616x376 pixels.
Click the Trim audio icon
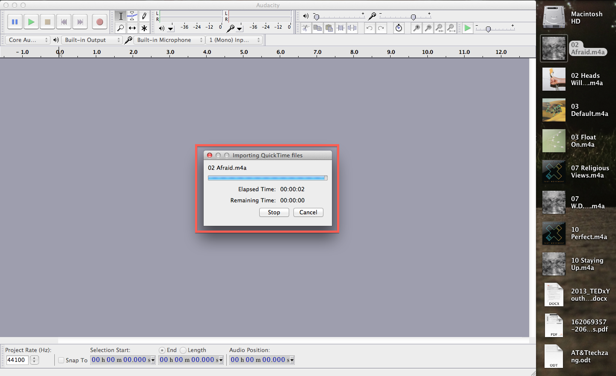pyautogui.click(x=341, y=28)
